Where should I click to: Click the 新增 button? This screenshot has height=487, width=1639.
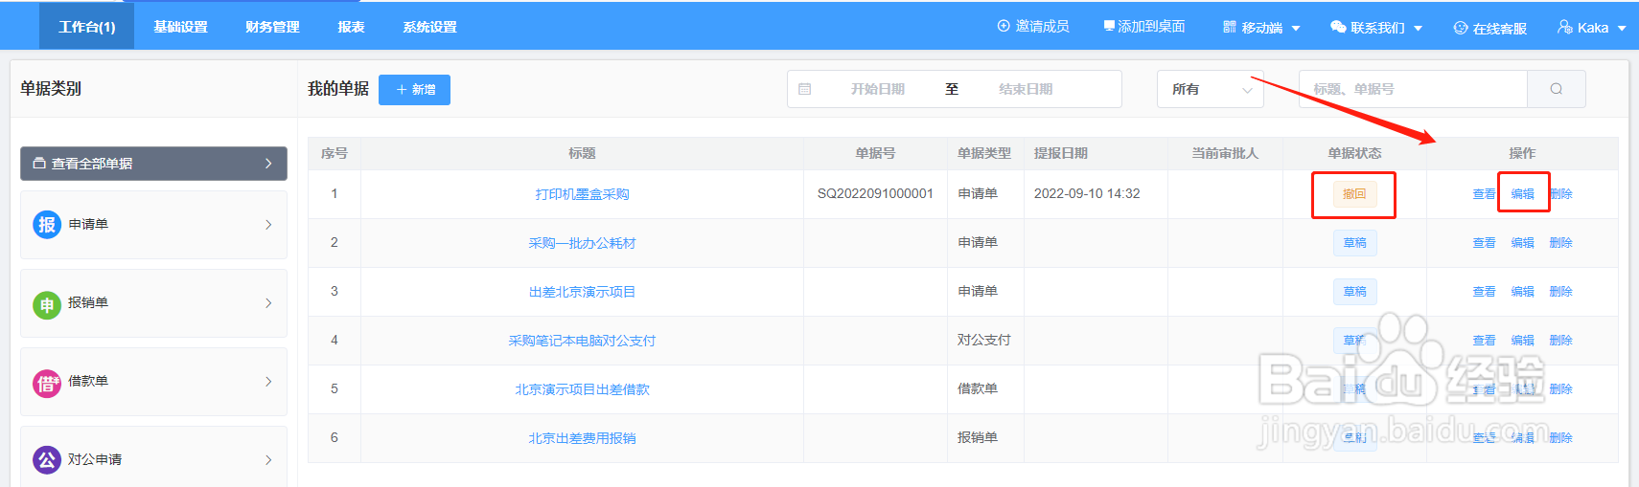coord(414,90)
